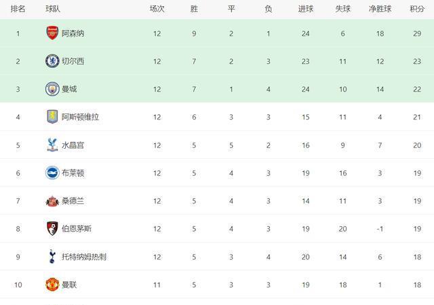The image size is (434, 305).
Task: Select the 阿斯顿维拉 team name
Action: 80,117
